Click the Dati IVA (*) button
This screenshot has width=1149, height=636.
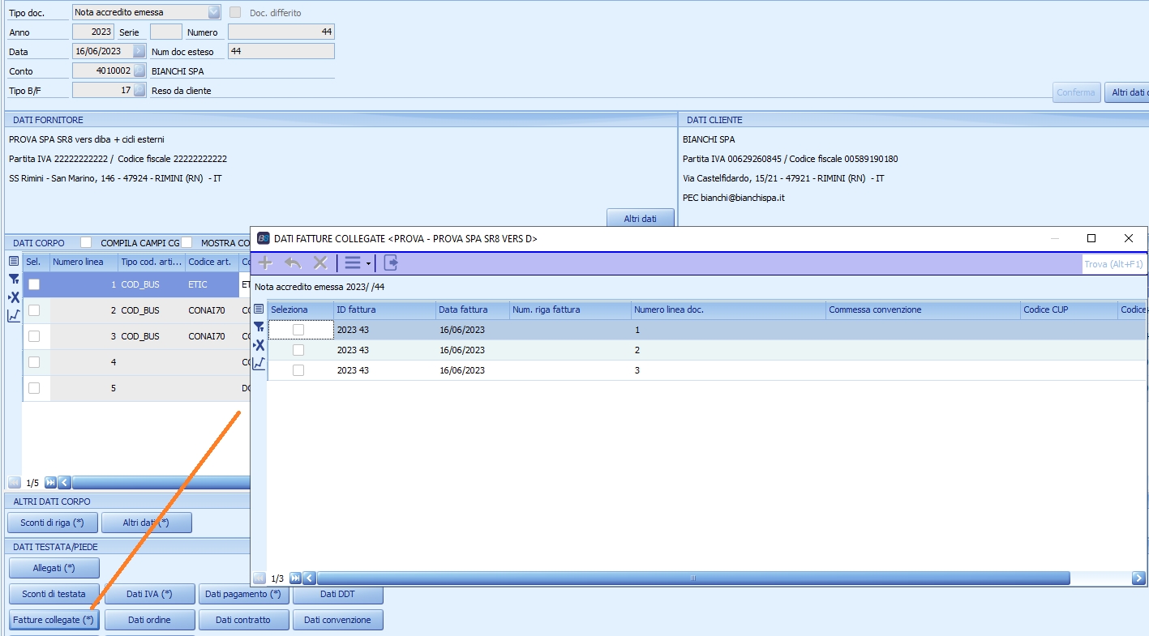(150, 594)
